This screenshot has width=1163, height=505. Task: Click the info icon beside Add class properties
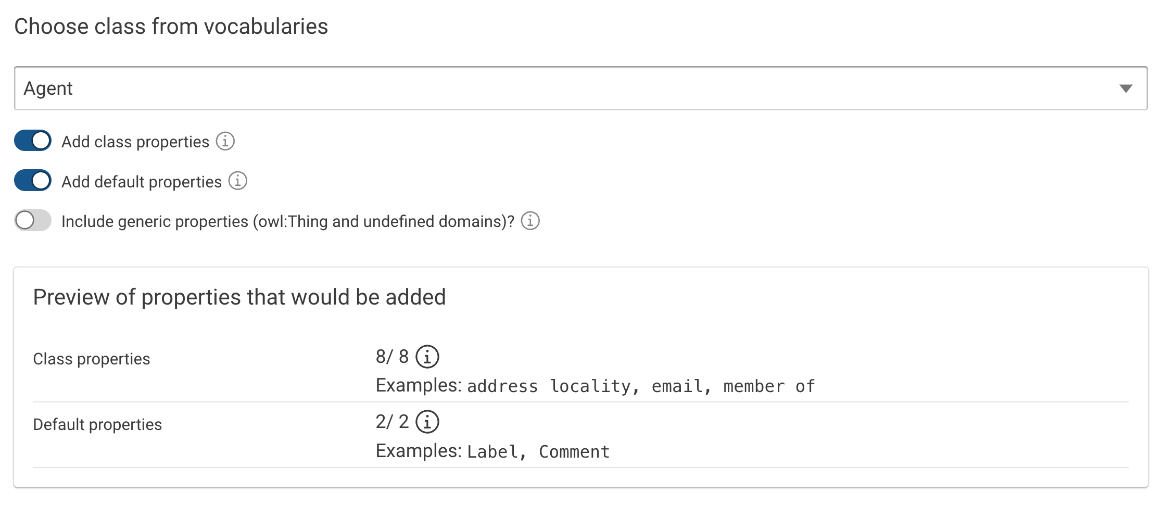pyautogui.click(x=224, y=141)
